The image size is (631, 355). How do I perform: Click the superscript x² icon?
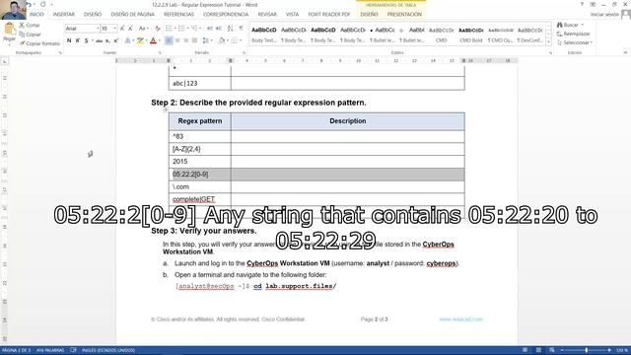tap(116, 40)
